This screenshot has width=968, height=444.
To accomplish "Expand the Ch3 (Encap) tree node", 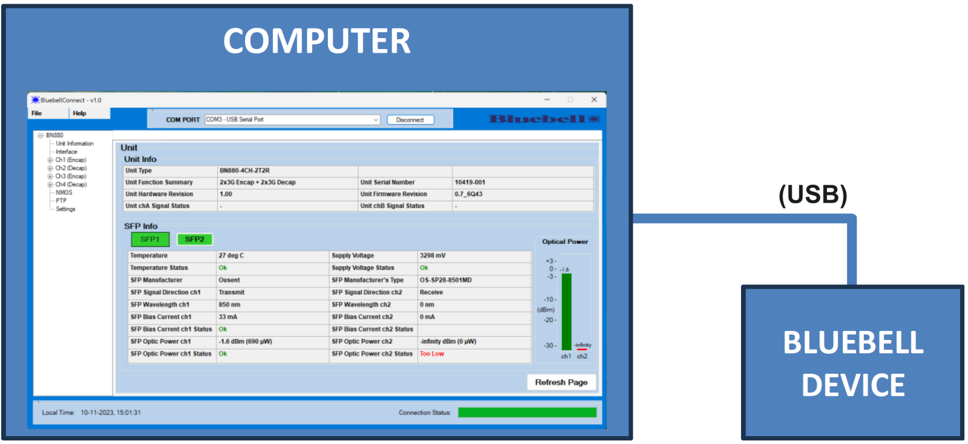I will [50, 177].
